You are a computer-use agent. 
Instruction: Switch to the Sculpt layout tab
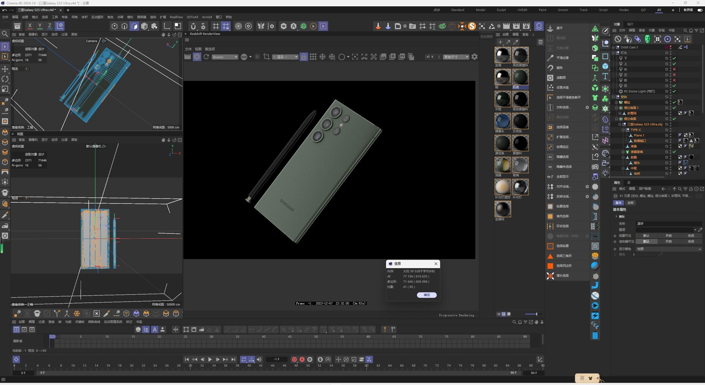[501, 10]
